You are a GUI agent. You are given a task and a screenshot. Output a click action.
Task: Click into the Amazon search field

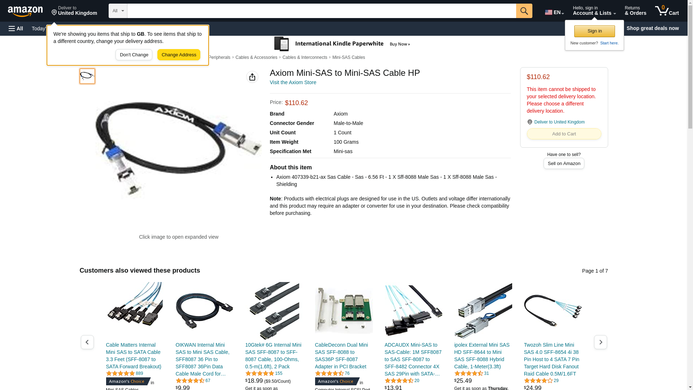tap(322, 11)
